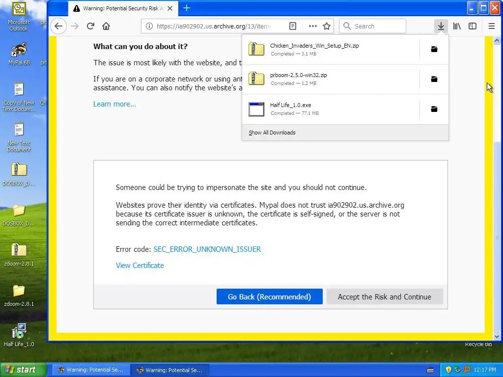The image size is (503, 377).
Task: Click the vertical scrollbar thumb
Action: pos(497,237)
